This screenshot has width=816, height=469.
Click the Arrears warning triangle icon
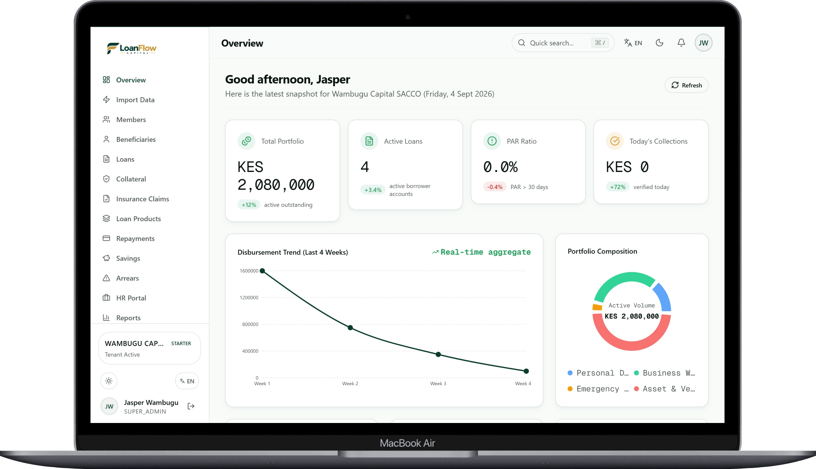[106, 278]
